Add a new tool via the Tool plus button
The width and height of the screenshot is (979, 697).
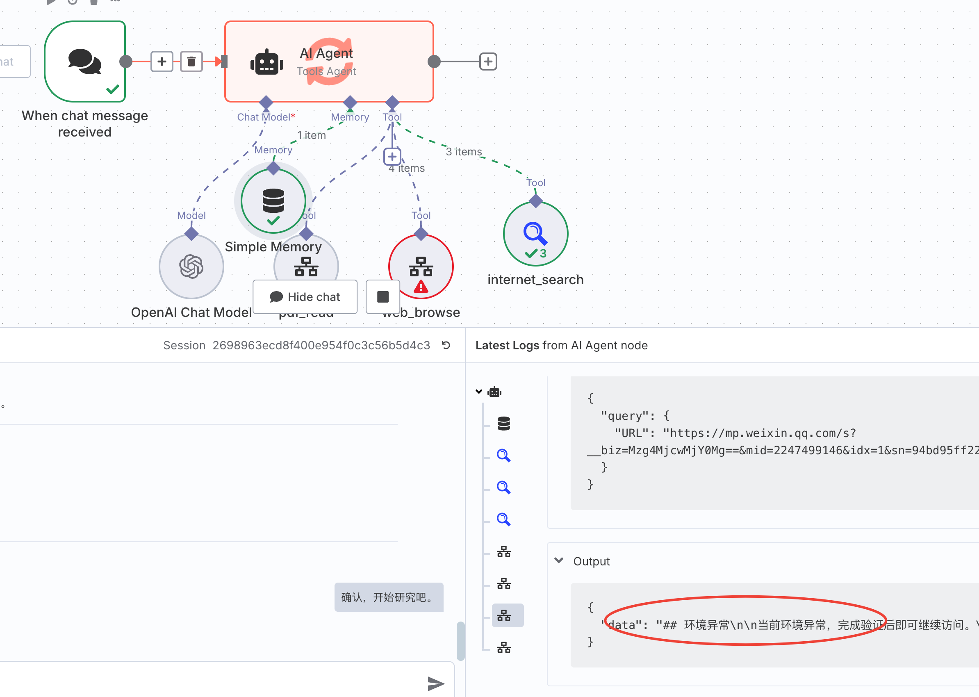point(392,157)
